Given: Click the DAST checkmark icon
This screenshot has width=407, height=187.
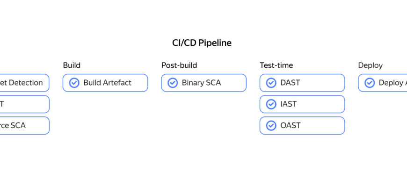Looking at the screenshot, I should pyautogui.click(x=271, y=83).
